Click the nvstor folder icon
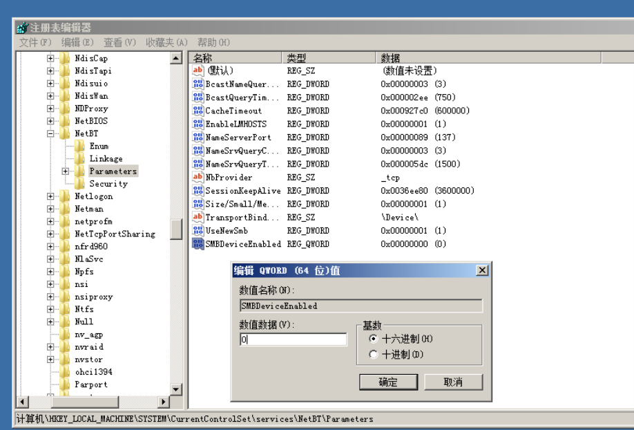634x430 pixels. (x=65, y=359)
